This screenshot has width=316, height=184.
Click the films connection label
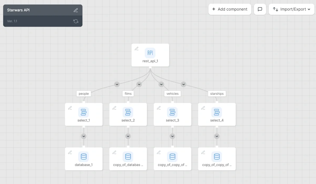[x=128, y=94]
